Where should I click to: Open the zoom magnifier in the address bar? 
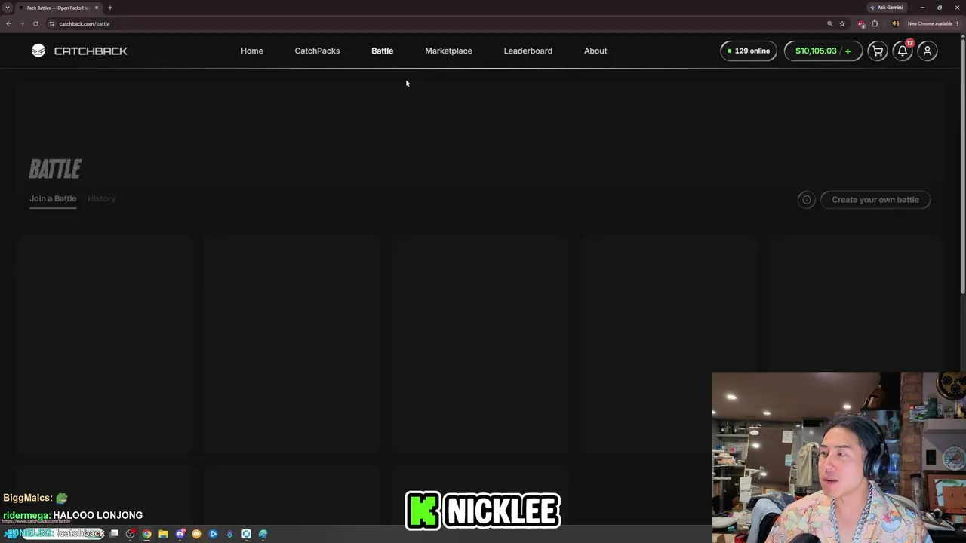click(x=829, y=23)
